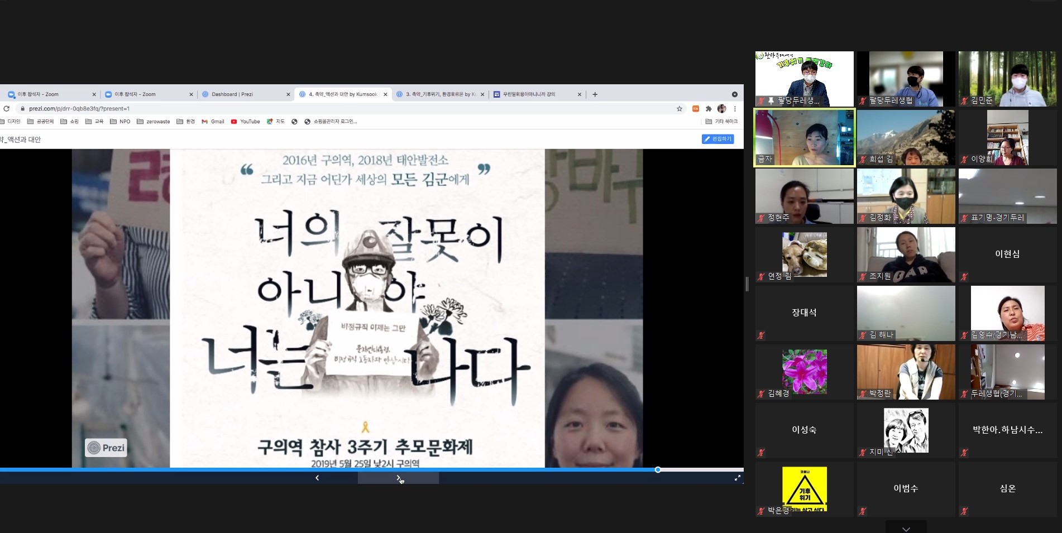Close the '우린일회용이아니니까 강의' tab
1062x533 pixels.
[x=580, y=94]
